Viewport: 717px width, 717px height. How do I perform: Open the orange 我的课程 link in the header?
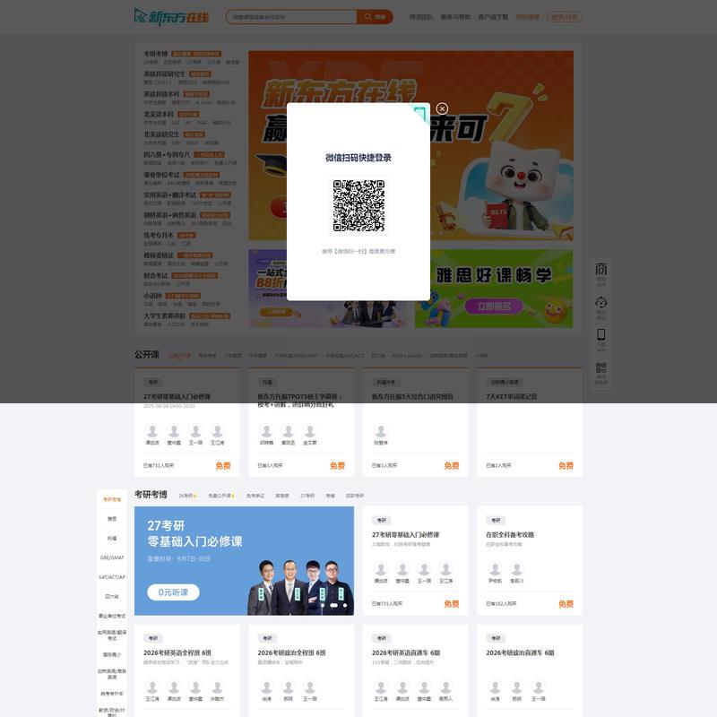click(x=527, y=17)
